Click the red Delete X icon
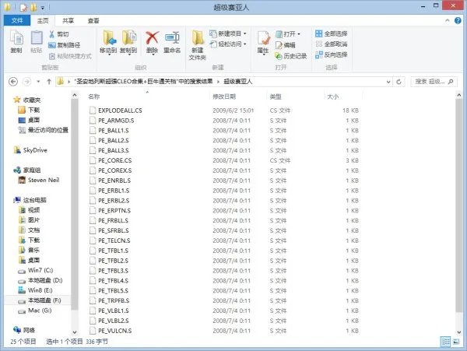Screen dimensions: 467x351 152,38
